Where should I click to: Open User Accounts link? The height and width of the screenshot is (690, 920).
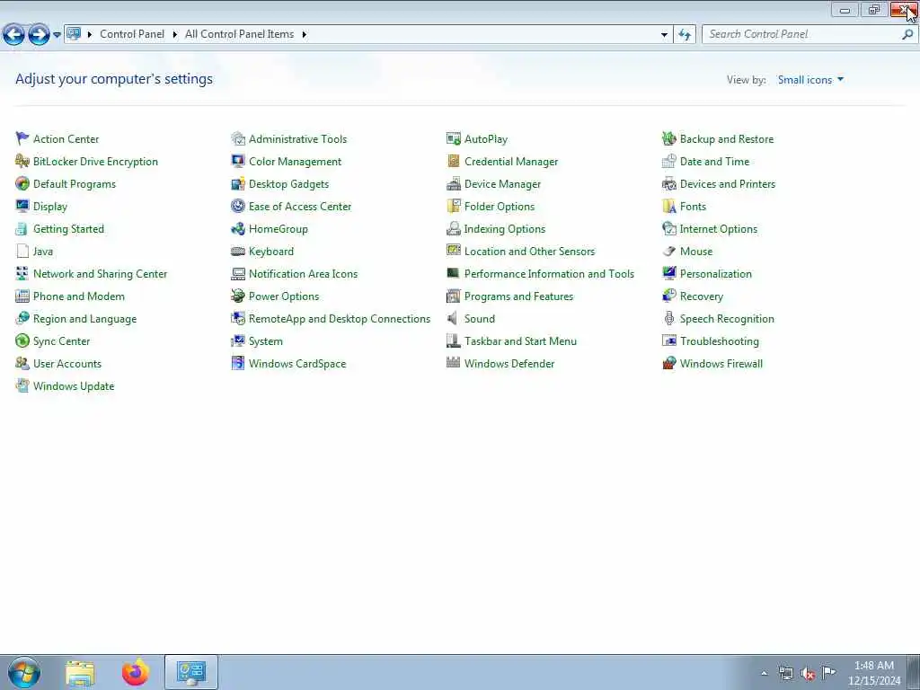67,363
